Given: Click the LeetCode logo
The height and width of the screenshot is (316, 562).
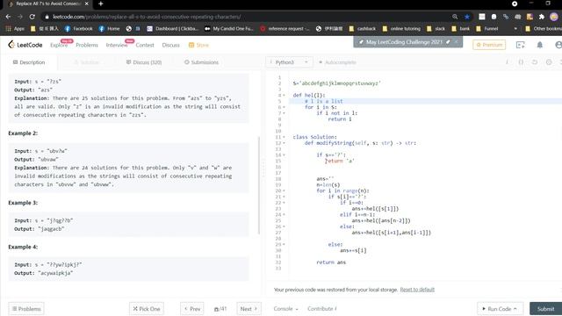Looking at the screenshot, I should pos(25,45).
